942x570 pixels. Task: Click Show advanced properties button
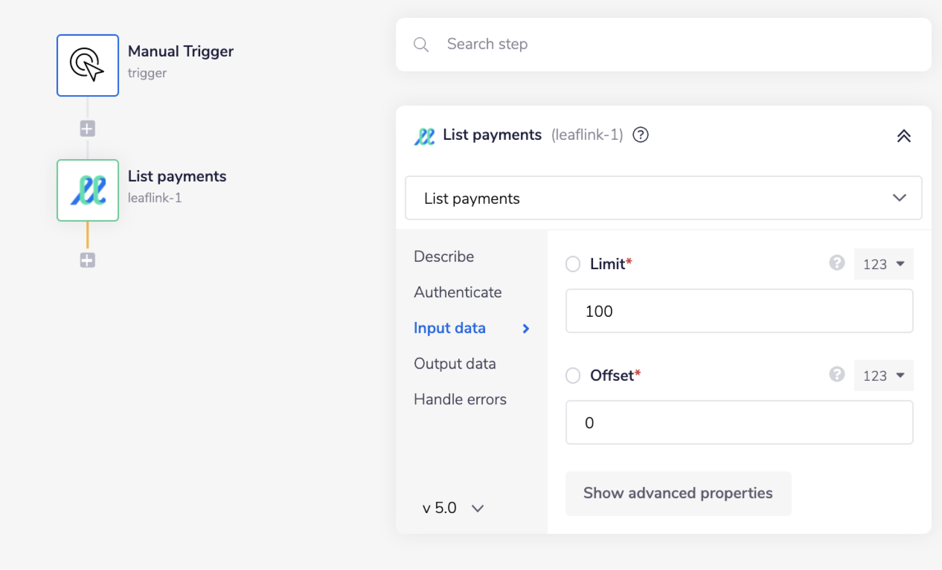[678, 493]
